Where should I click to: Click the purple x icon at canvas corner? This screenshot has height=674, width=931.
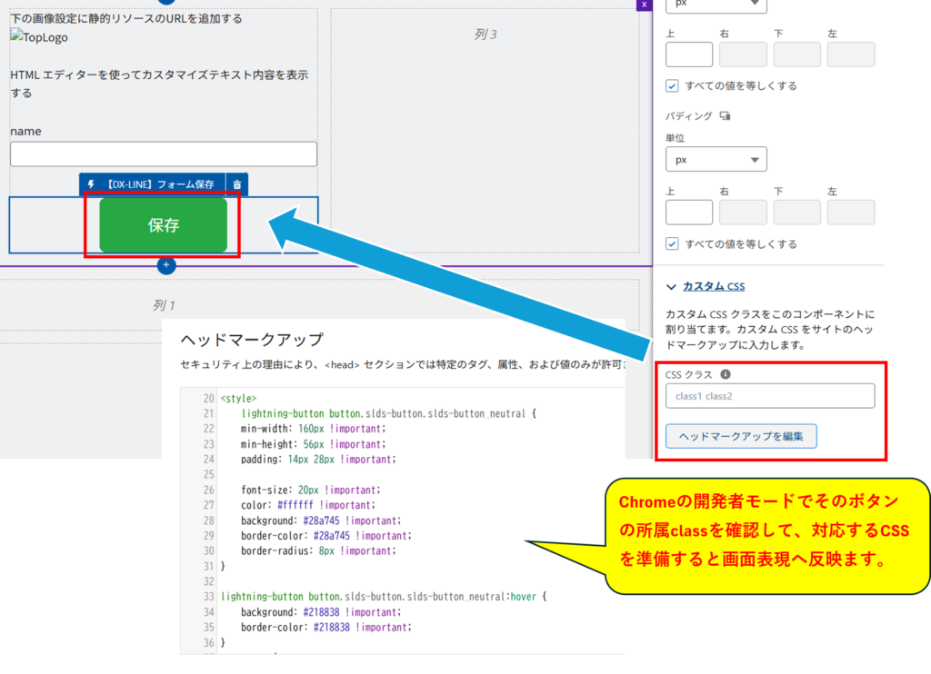645,5
